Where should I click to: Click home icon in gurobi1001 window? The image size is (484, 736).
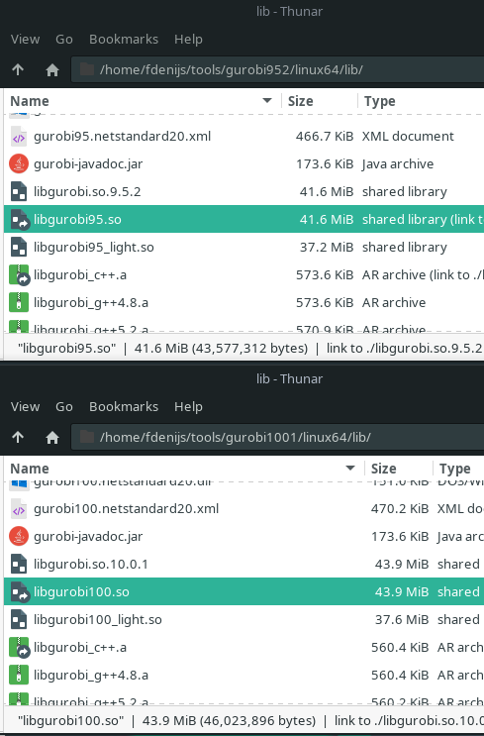[x=52, y=438]
